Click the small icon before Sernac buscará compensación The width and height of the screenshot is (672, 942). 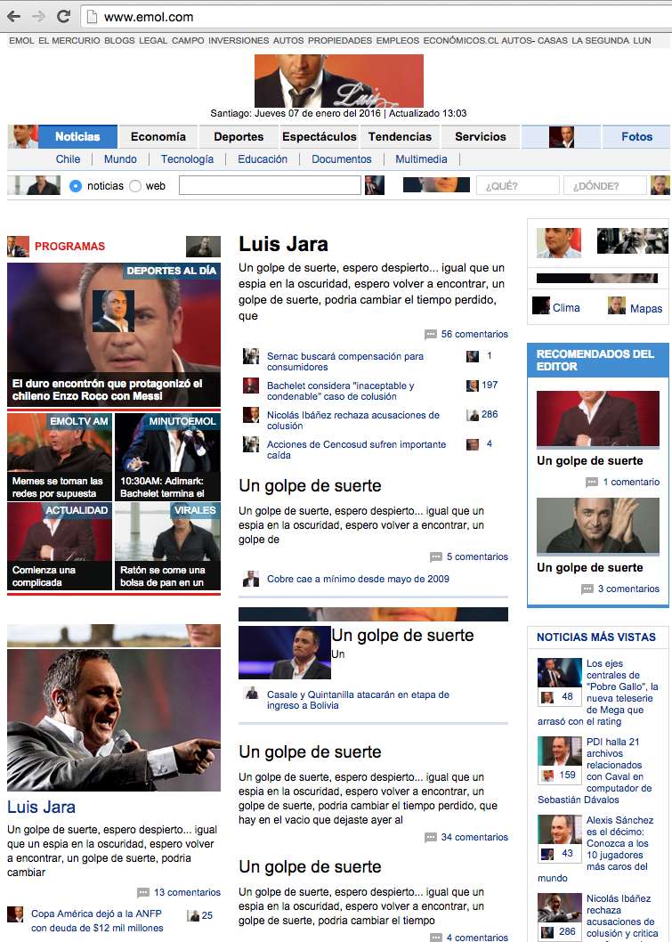tap(251, 356)
